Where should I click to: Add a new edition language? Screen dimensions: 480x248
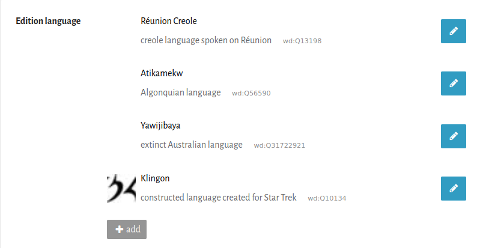coord(127,229)
